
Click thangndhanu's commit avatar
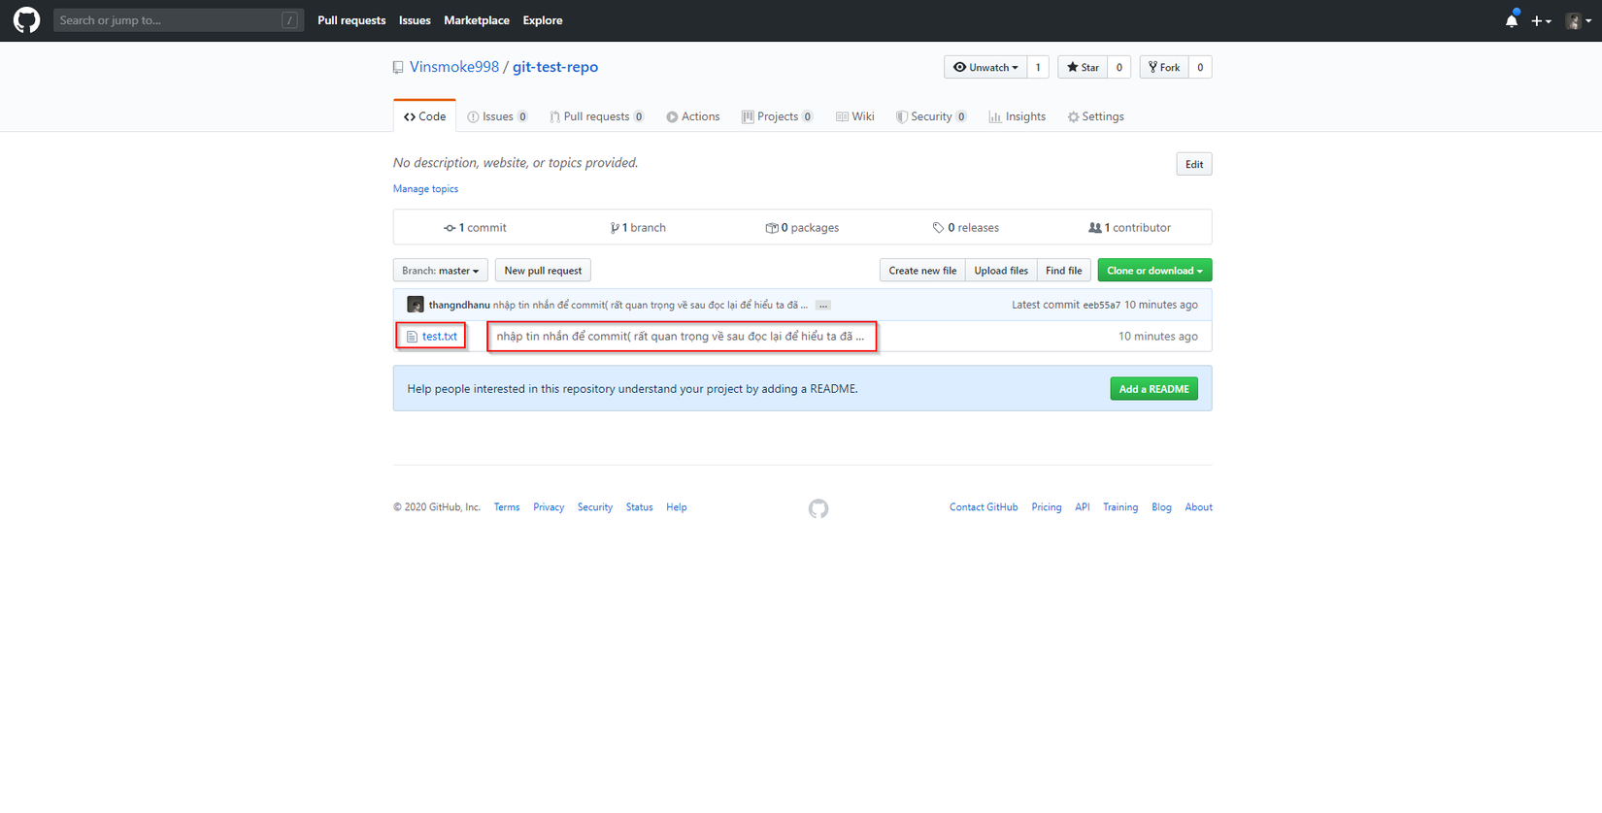[x=416, y=305]
